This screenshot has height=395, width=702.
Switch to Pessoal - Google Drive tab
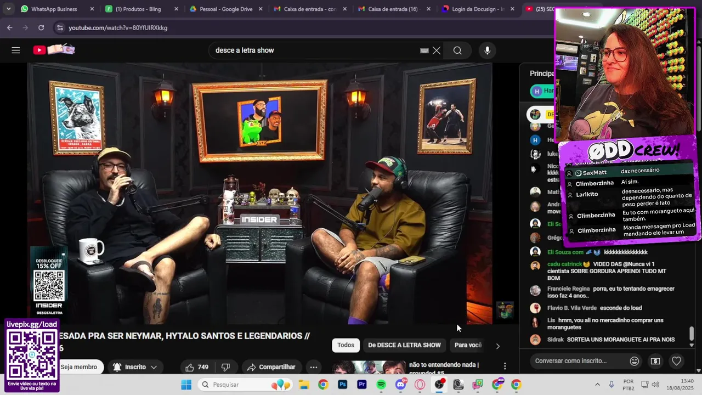225,9
